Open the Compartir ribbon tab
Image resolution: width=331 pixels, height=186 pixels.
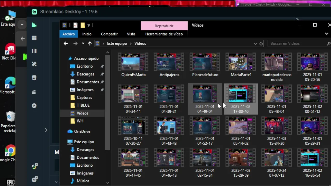[x=109, y=34]
